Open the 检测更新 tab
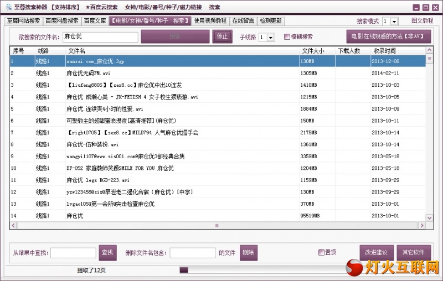Viewport: 443px width, 281px height. click(x=270, y=21)
